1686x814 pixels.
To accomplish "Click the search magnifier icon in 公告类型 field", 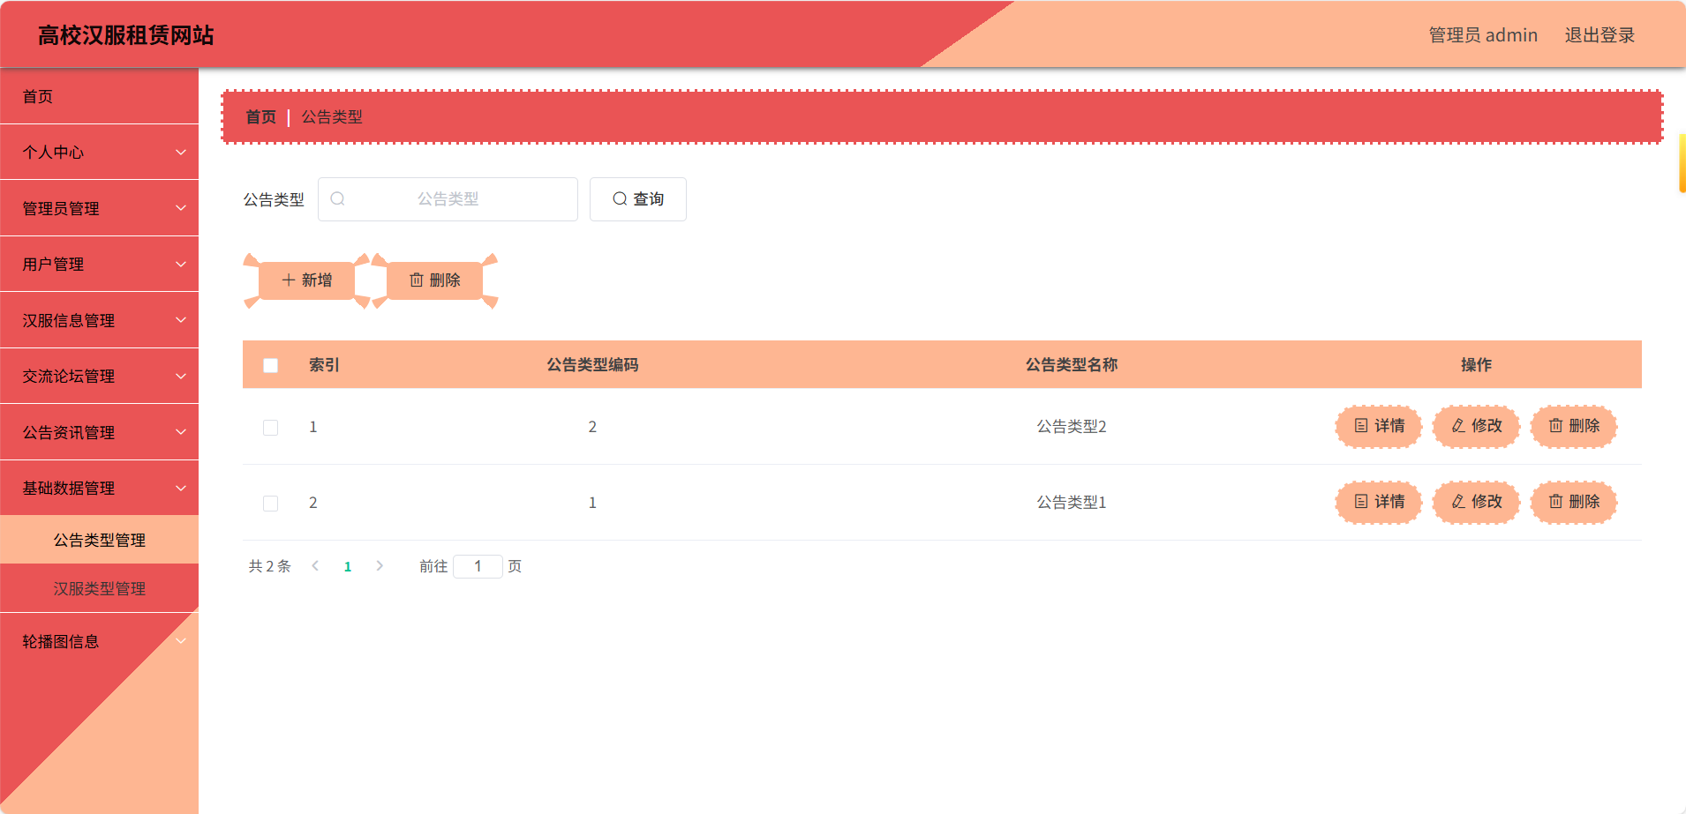I will (x=337, y=199).
